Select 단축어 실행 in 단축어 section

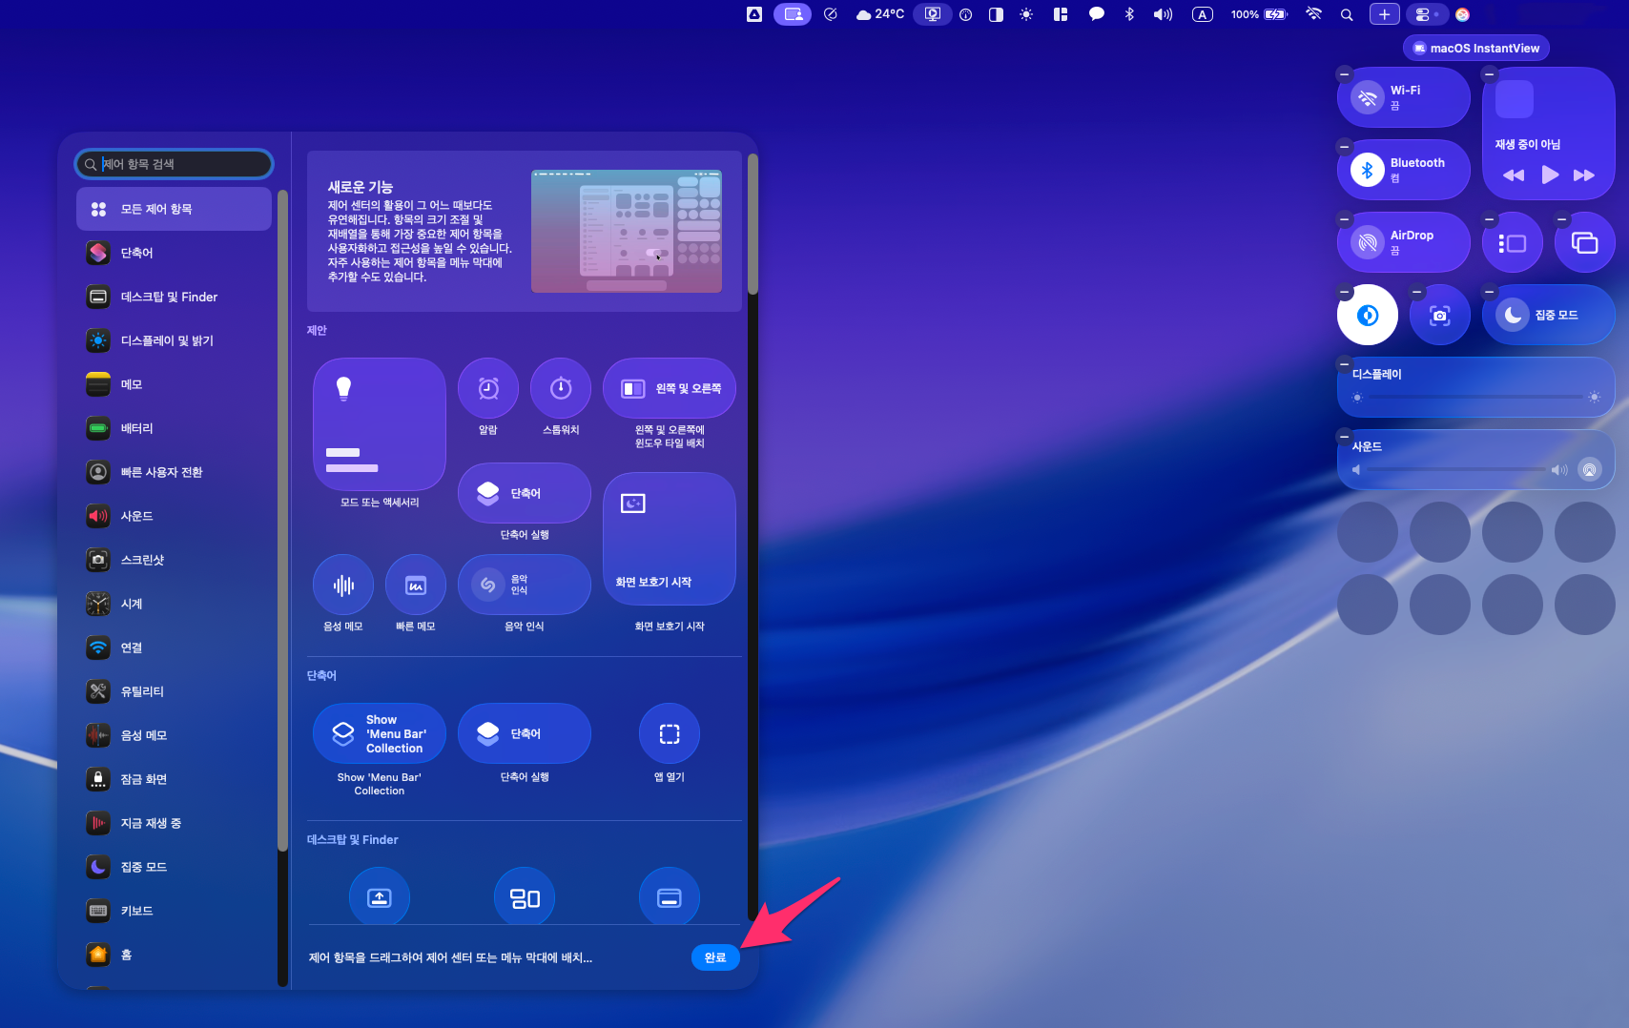coord(525,733)
